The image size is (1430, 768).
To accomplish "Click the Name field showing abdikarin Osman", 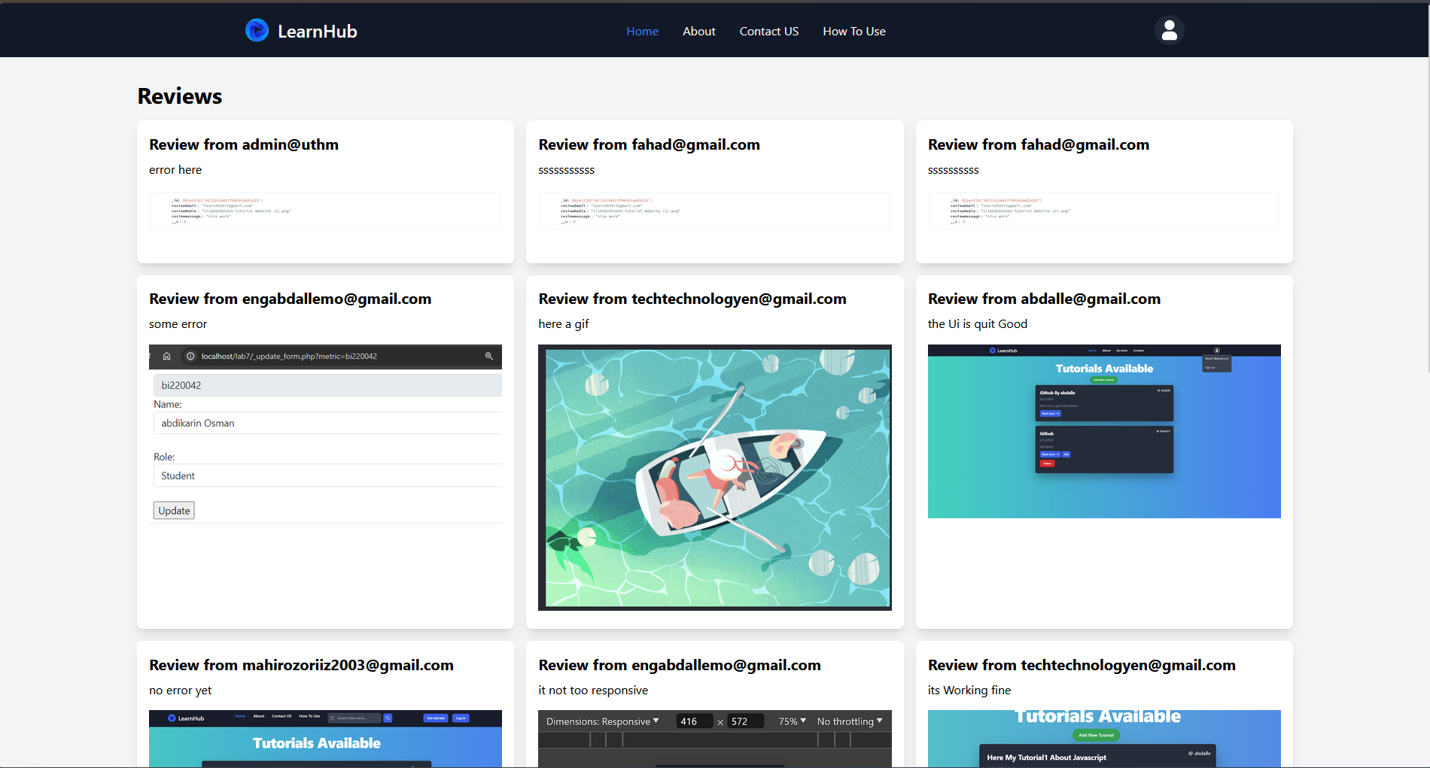I will 327,423.
